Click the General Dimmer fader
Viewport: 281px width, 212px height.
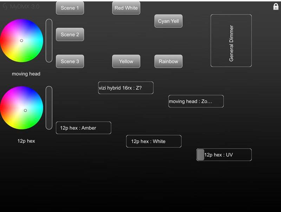pos(231,40)
